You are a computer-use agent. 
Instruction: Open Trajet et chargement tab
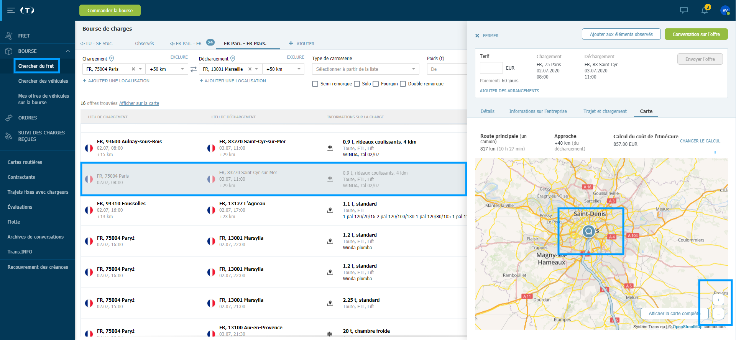click(x=605, y=111)
